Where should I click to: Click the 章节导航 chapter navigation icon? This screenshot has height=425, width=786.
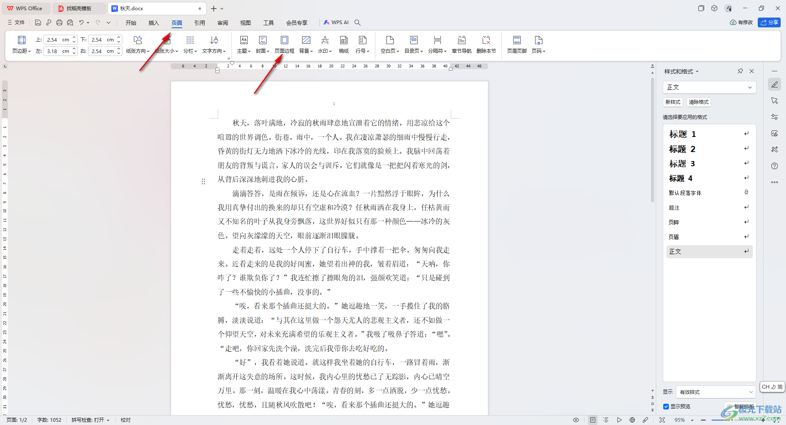(x=462, y=40)
